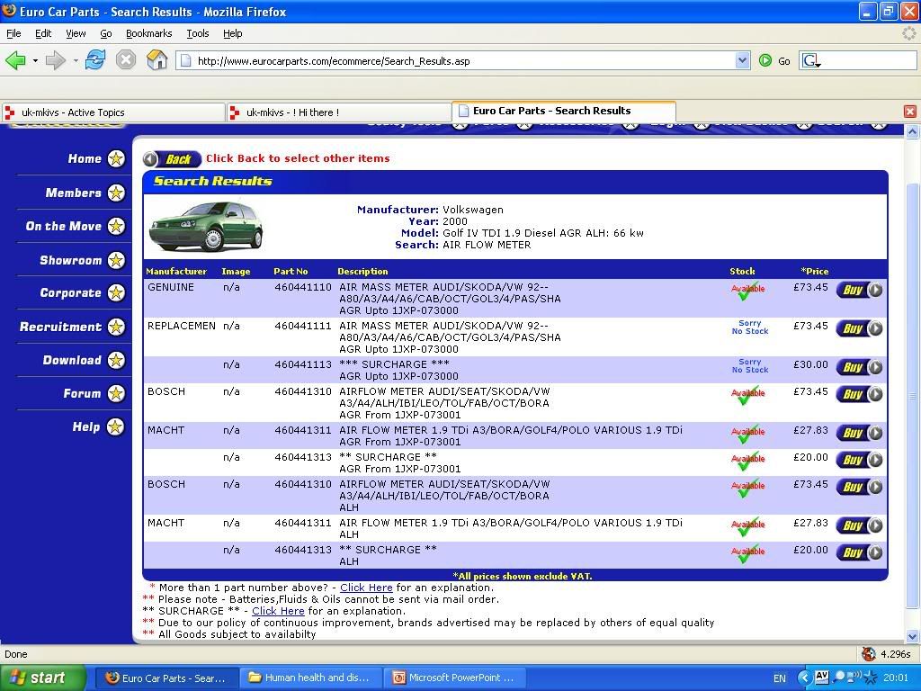Open the Back button history dropdown arrow
Viewport: 921px width, 691px height.
(35, 60)
